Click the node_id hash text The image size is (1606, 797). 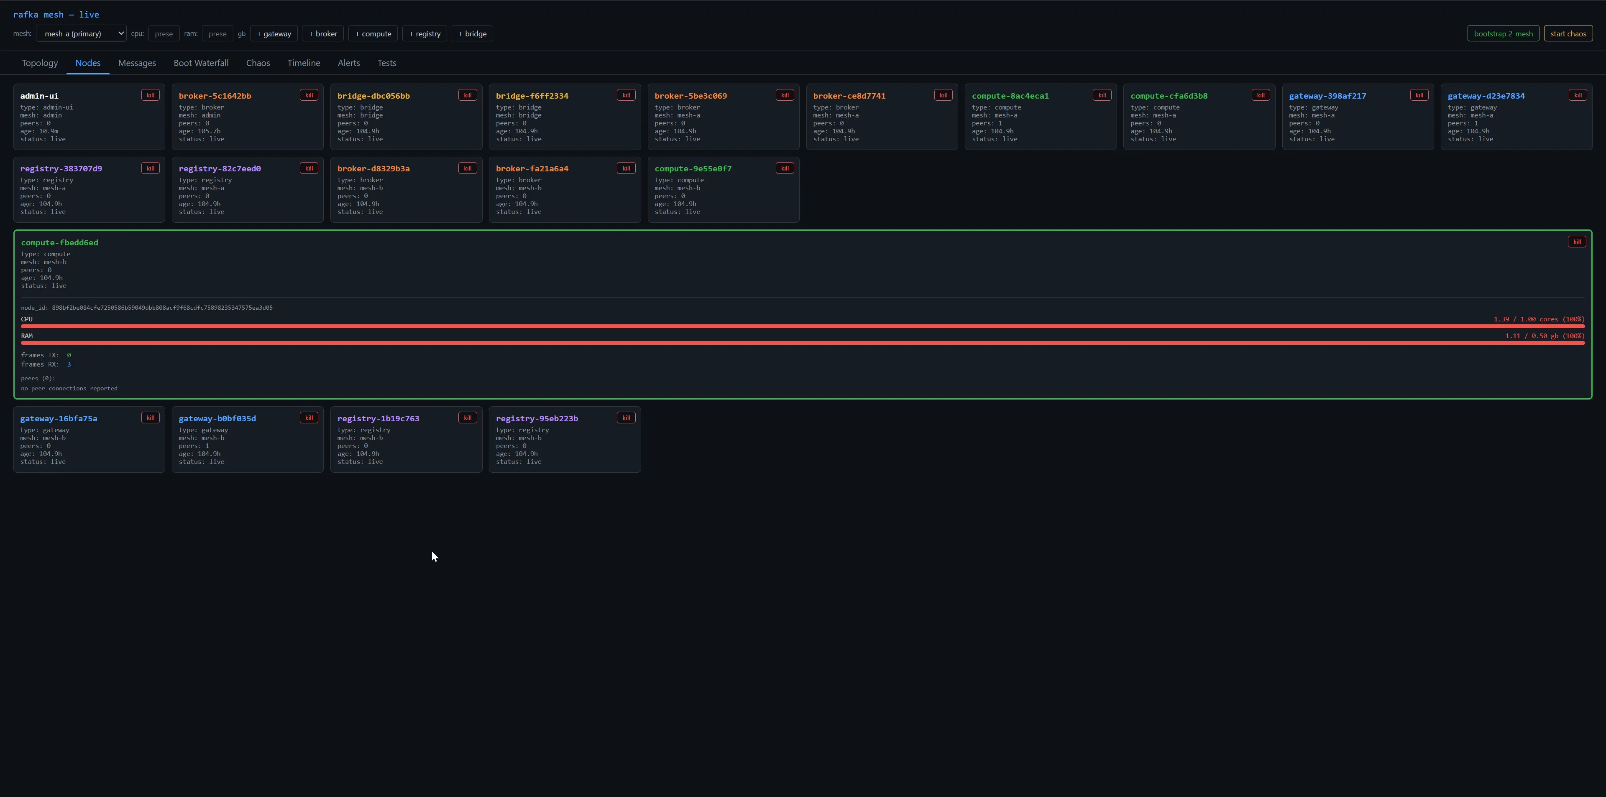point(162,308)
